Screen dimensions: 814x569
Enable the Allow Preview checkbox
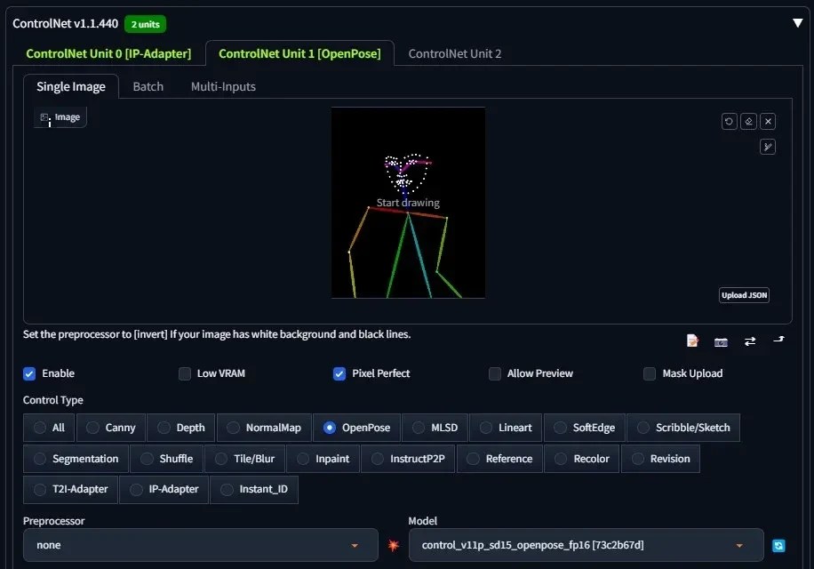(494, 373)
